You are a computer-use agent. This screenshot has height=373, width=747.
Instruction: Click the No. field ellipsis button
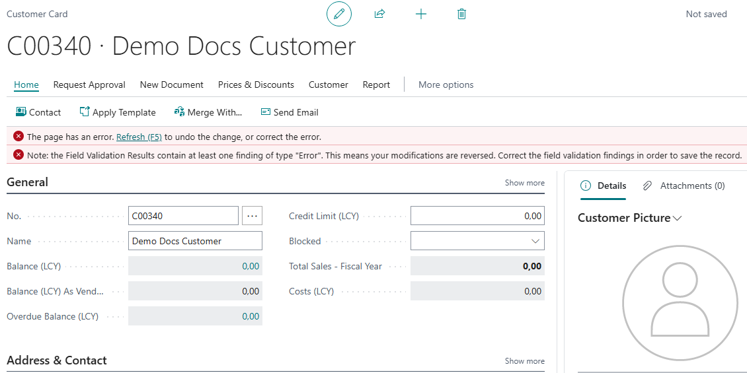(252, 215)
